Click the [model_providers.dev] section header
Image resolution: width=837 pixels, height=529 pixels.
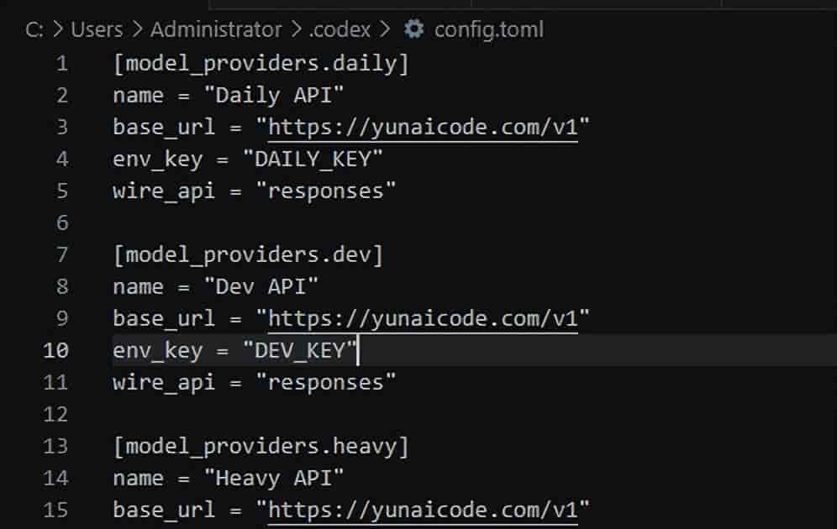[x=248, y=255]
